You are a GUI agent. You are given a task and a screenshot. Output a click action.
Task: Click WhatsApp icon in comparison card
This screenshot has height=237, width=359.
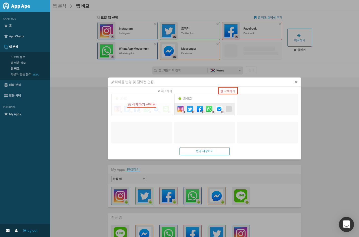click(x=106, y=51)
